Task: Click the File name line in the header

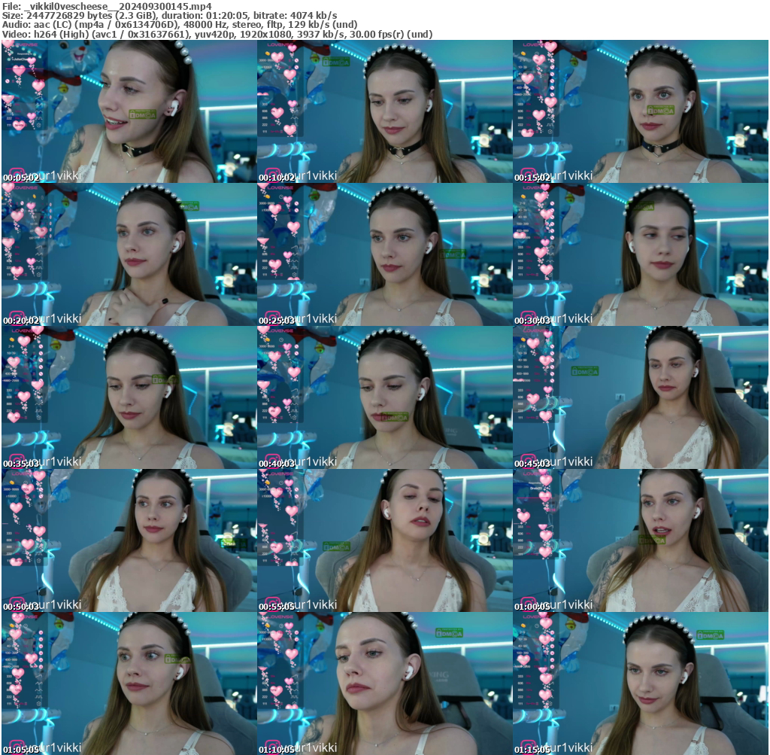Action: tap(107, 5)
